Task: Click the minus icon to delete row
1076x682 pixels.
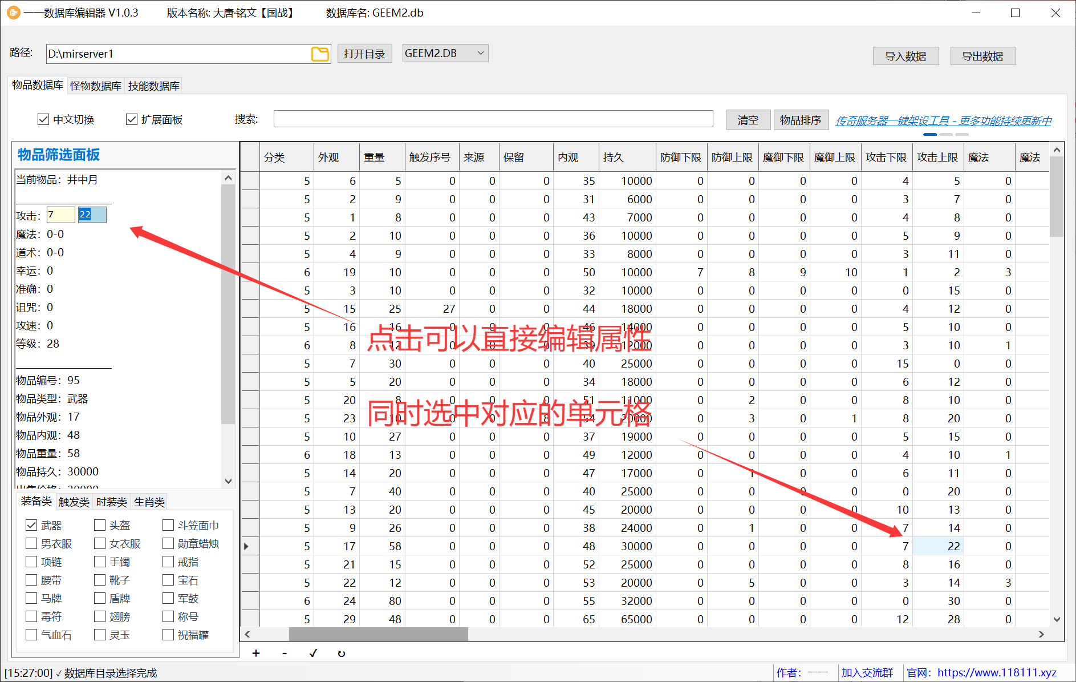Action: pos(285,653)
